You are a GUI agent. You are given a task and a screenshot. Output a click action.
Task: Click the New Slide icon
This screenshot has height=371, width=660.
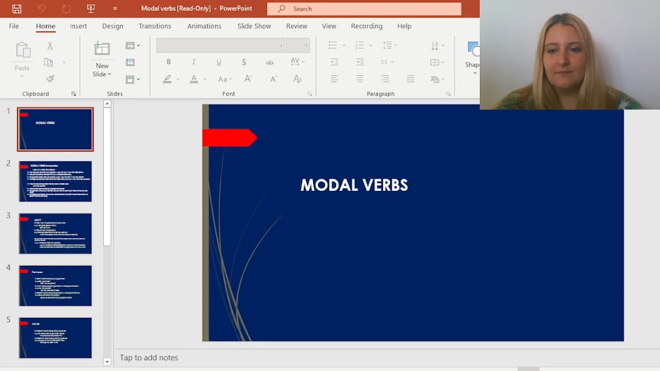pyautogui.click(x=102, y=49)
